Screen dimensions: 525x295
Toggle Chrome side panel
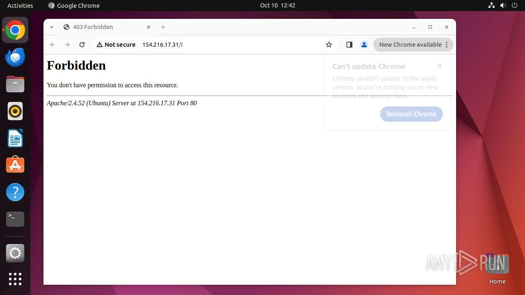click(x=349, y=45)
